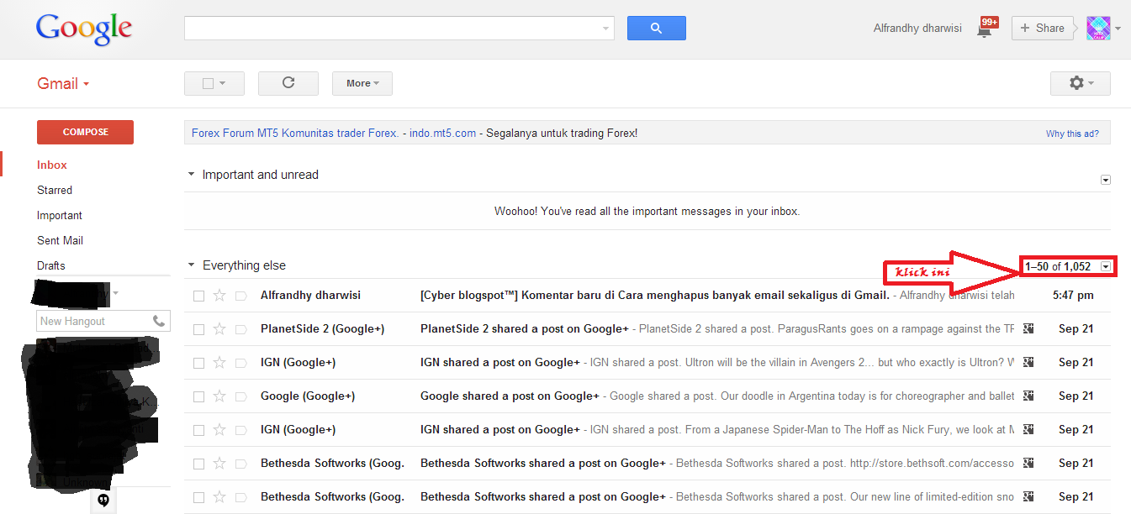Refresh the inbox with the reload icon

coord(288,83)
